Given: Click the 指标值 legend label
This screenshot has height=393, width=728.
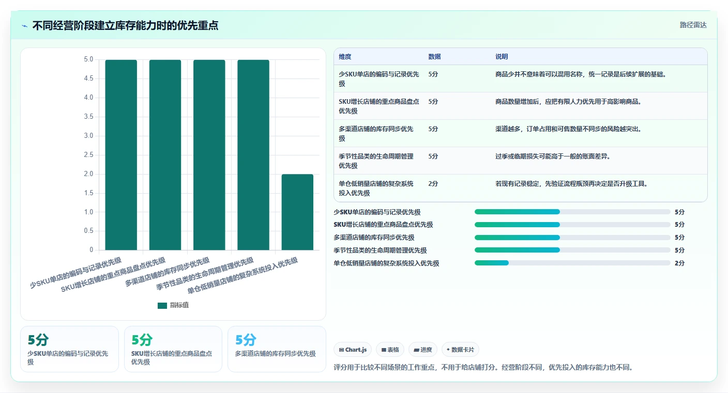Looking at the screenshot, I should coord(179,305).
